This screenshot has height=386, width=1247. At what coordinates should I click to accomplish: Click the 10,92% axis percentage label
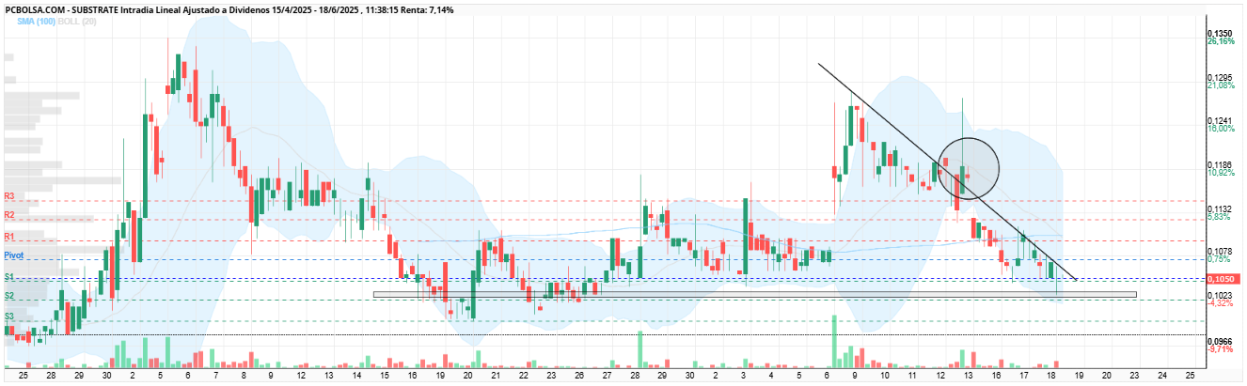(x=1220, y=173)
